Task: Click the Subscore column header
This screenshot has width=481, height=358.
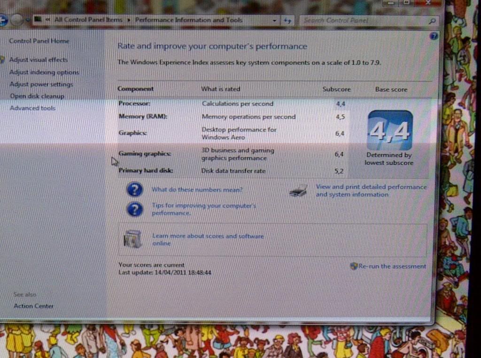Action: [x=336, y=89]
